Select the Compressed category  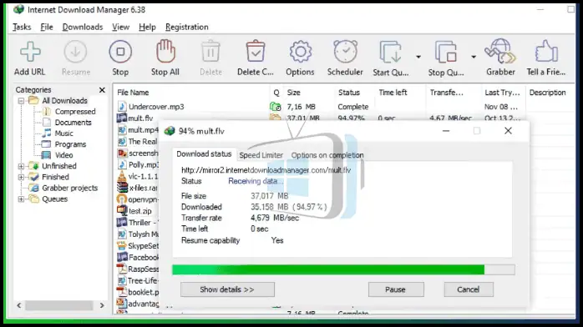pos(75,111)
